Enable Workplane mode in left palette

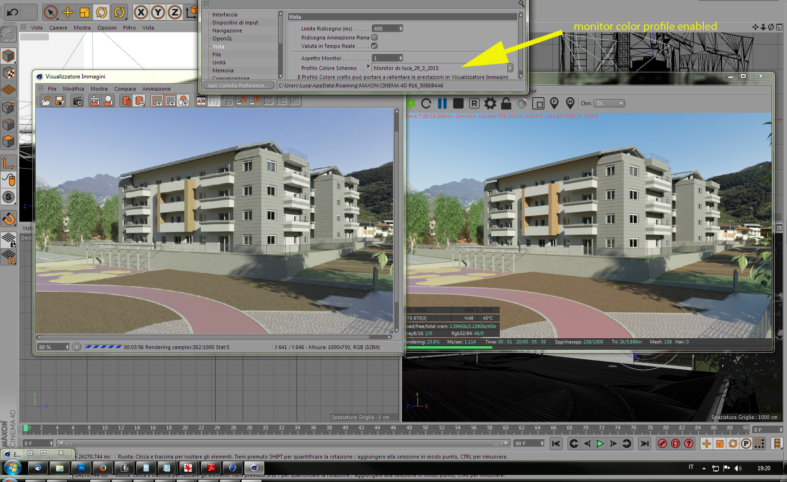[8, 90]
